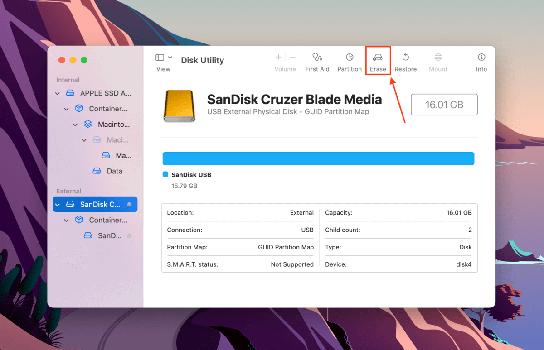Viewport: 544px width, 350px height.
Task: Click the 15.79 GB usage text
Action: pos(184,186)
